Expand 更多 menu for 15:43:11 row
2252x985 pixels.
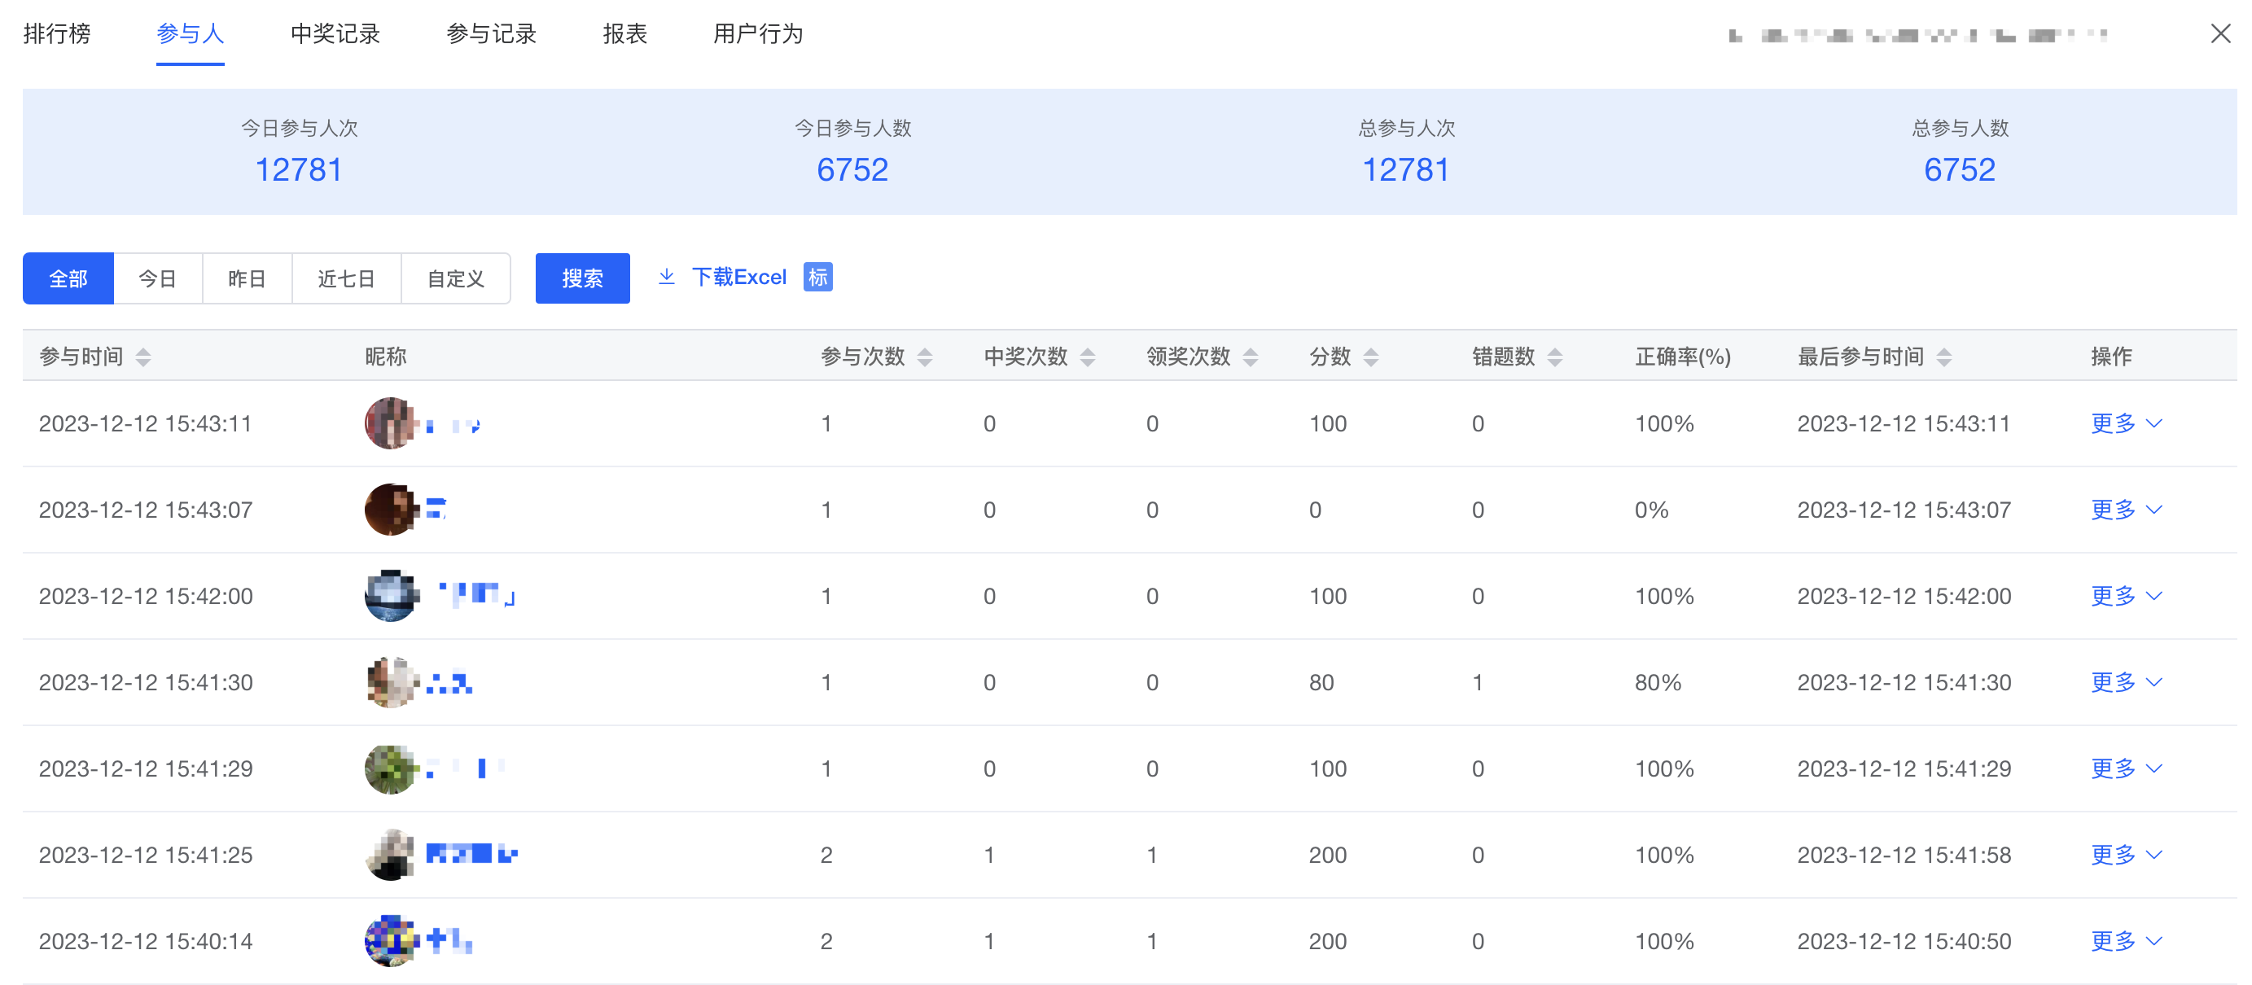[x=2126, y=423]
